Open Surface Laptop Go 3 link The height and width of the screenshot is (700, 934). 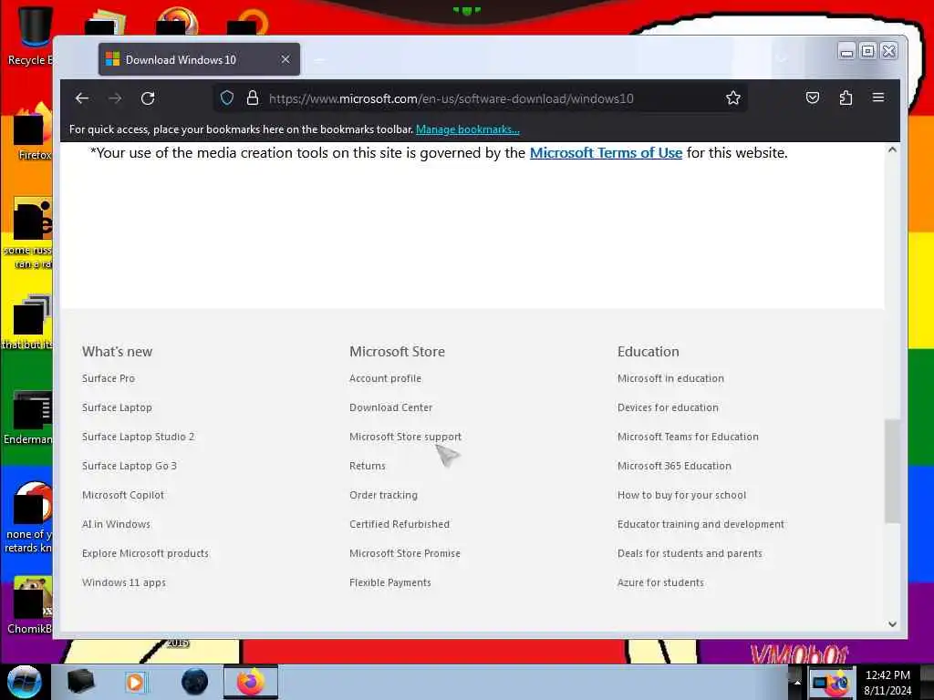(x=130, y=466)
